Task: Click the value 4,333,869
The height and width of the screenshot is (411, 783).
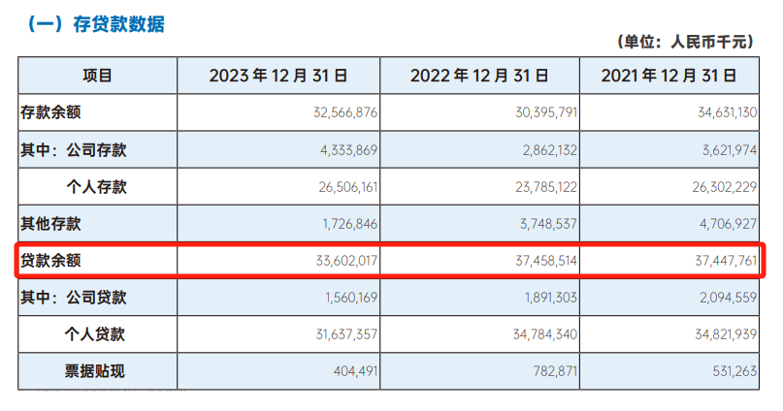Action: tap(348, 150)
